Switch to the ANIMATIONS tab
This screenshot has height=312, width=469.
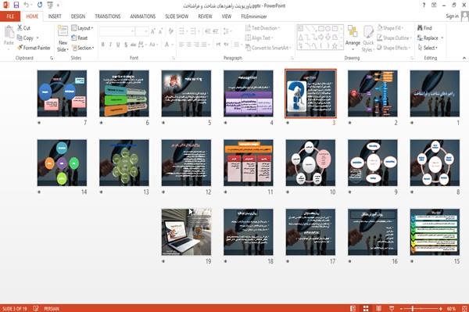pos(143,16)
